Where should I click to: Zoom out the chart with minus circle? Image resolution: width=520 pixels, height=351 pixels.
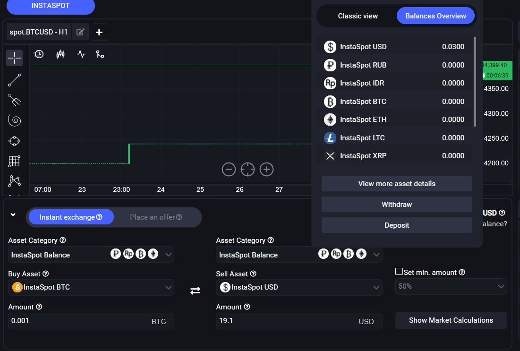[229, 170]
